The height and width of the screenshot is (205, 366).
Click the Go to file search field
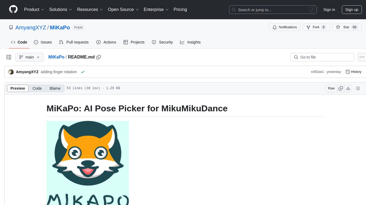(x=322, y=57)
